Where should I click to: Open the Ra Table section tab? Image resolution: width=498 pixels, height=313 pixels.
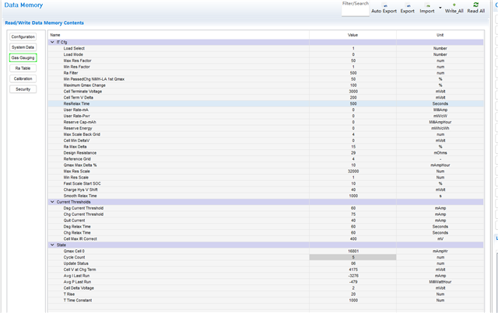pyautogui.click(x=23, y=68)
